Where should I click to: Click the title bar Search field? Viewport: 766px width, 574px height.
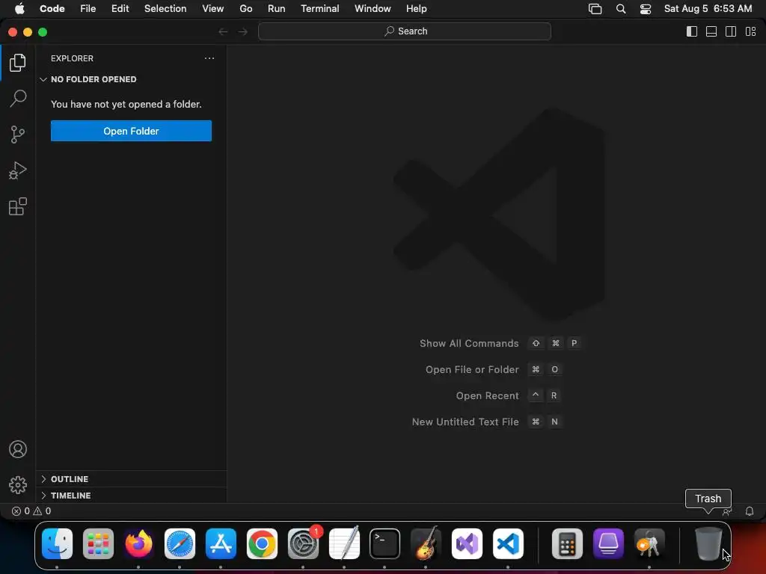click(x=405, y=31)
